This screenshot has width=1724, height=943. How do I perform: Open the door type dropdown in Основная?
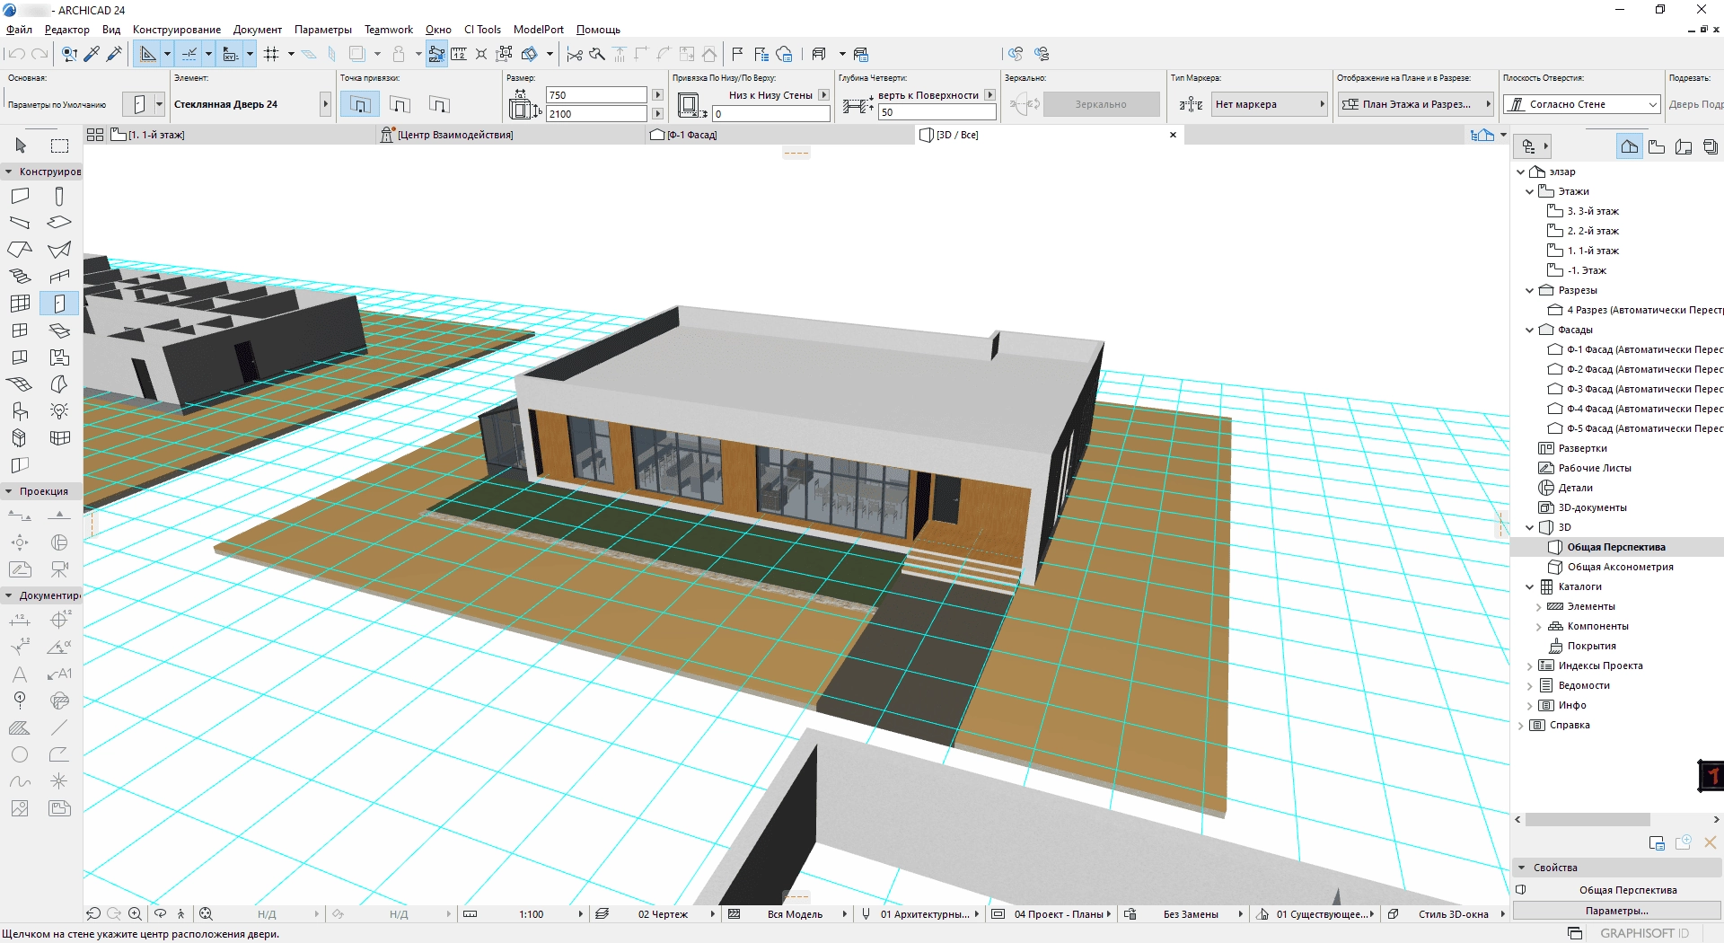(x=159, y=104)
